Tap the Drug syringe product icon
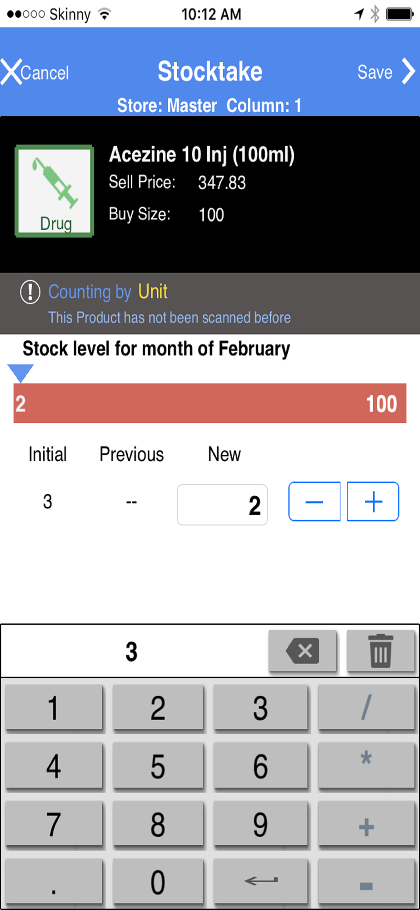The height and width of the screenshot is (910, 420). [55, 191]
